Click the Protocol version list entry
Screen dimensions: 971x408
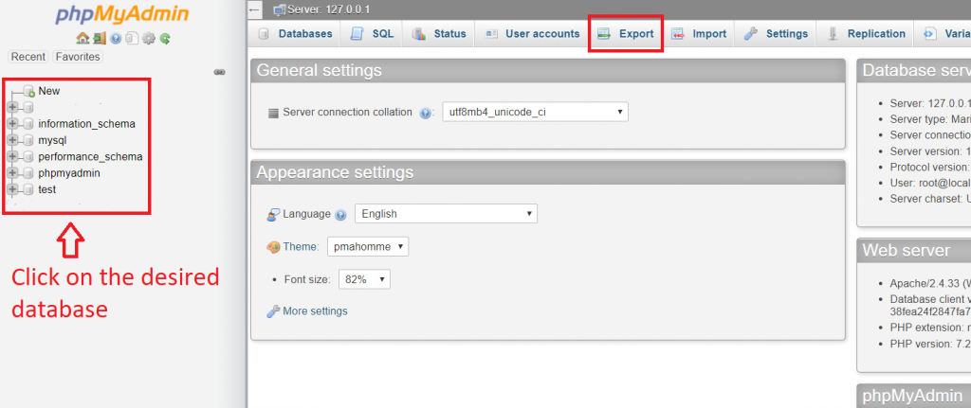[x=930, y=167]
